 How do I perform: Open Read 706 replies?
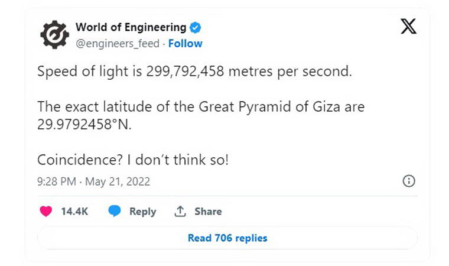pos(227,238)
